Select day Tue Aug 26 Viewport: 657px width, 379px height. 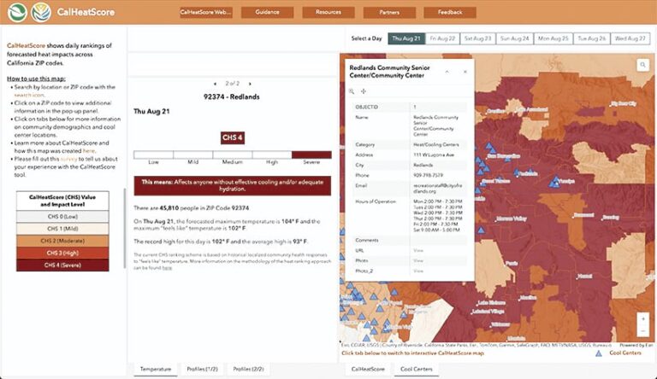click(592, 38)
